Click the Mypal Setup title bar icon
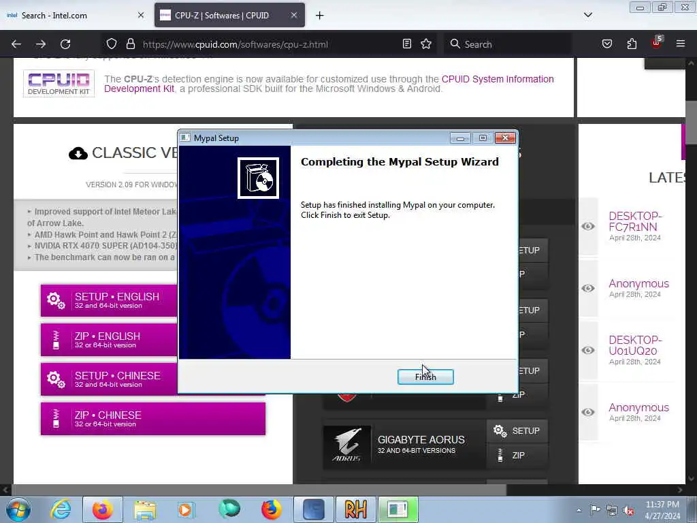This screenshot has height=523, width=697. click(185, 138)
